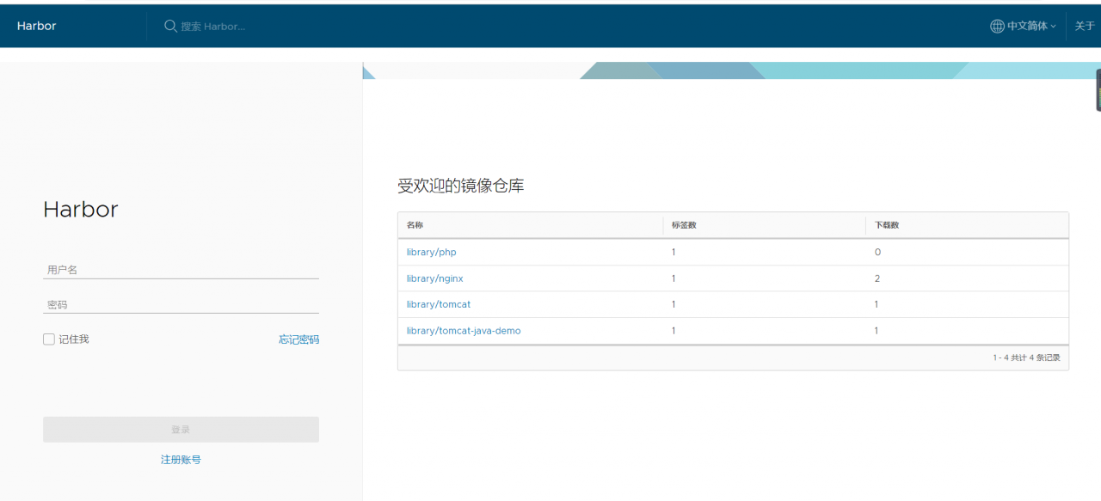Toggle the 记住我 checkbox
1101x501 pixels.
click(x=49, y=339)
